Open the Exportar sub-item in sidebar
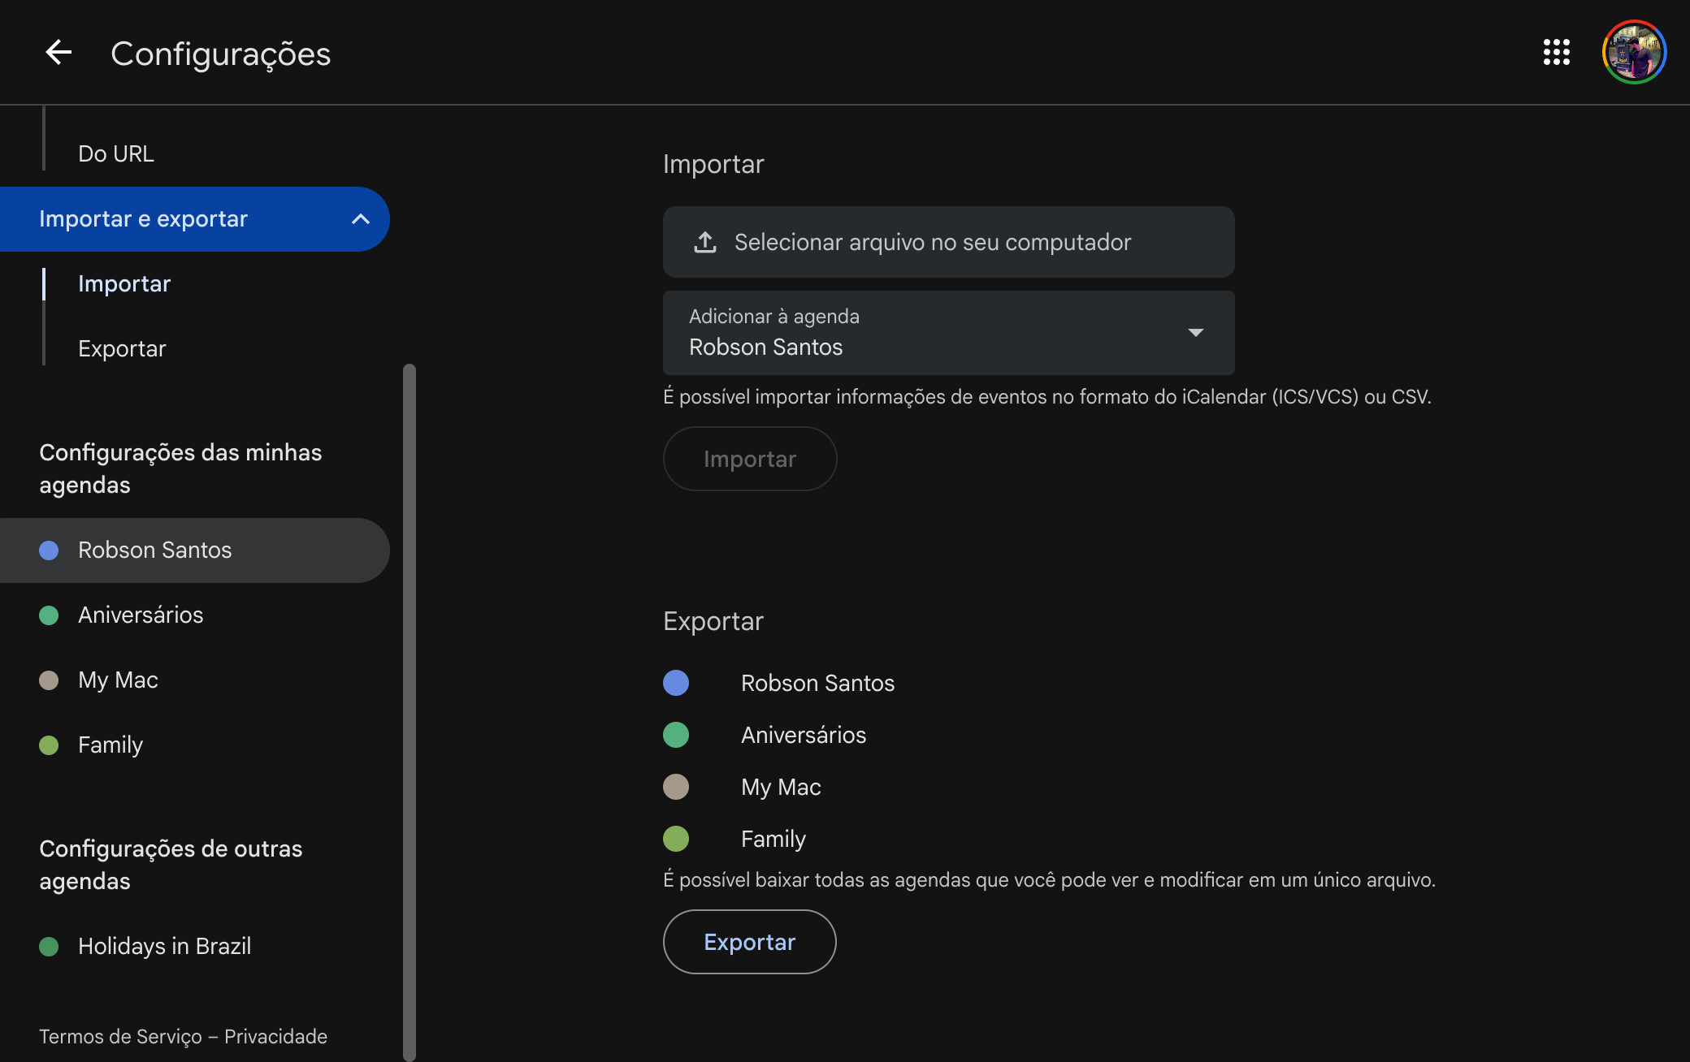The height and width of the screenshot is (1062, 1690). click(122, 349)
